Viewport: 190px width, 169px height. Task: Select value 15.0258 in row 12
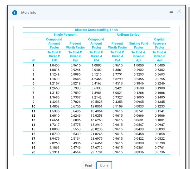[x=96, y=116]
